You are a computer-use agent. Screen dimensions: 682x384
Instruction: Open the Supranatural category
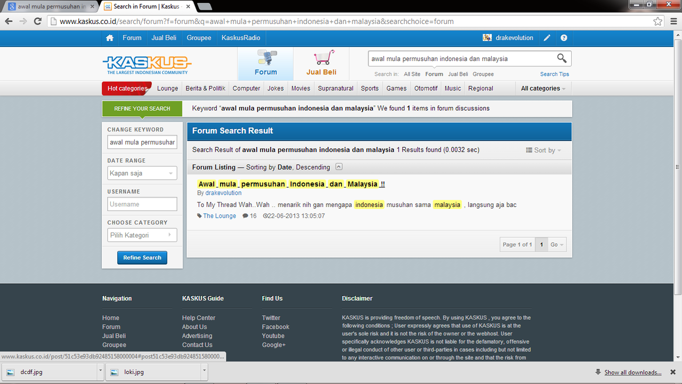336,89
